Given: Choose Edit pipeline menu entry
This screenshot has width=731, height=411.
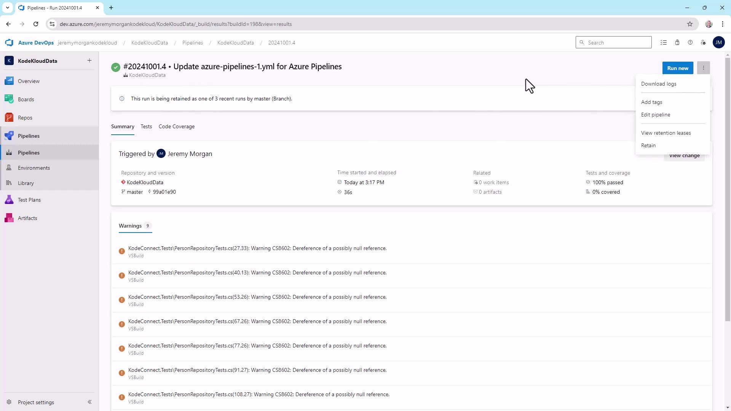Looking at the screenshot, I should point(655,115).
